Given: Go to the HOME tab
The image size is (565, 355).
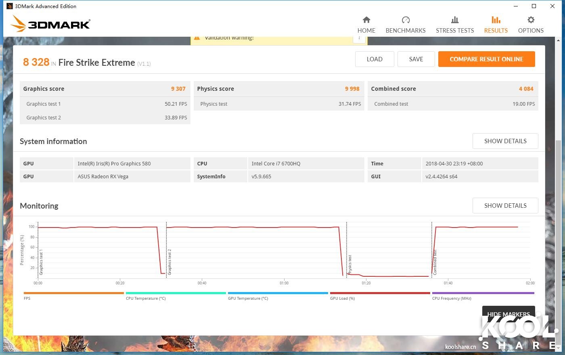Looking at the screenshot, I should pyautogui.click(x=366, y=25).
